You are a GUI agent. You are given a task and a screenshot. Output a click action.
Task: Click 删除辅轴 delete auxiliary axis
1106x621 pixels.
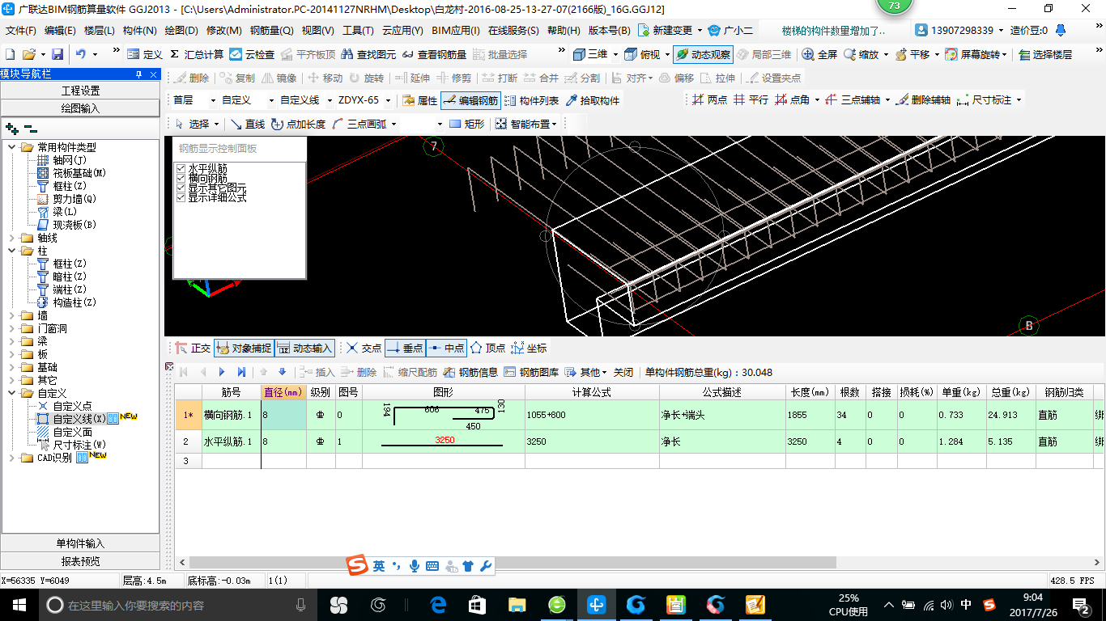(x=923, y=100)
